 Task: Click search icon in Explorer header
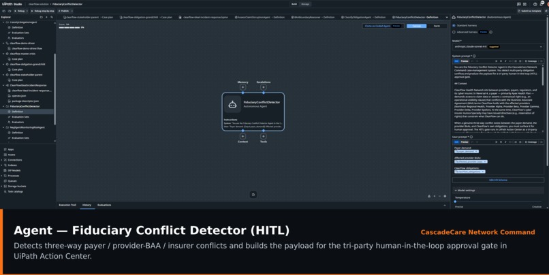point(52,17)
